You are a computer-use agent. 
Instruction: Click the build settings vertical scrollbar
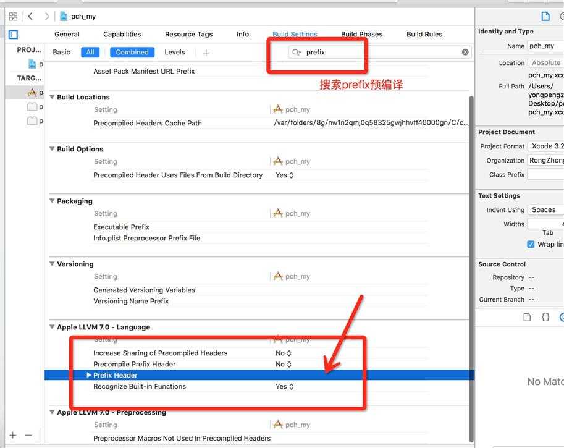coord(471,269)
